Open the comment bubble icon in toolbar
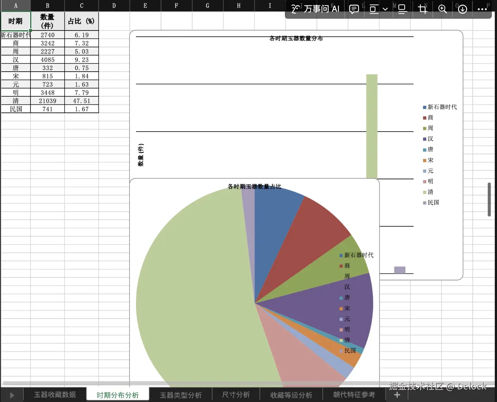The height and width of the screenshot is (402, 497). pyautogui.click(x=354, y=9)
